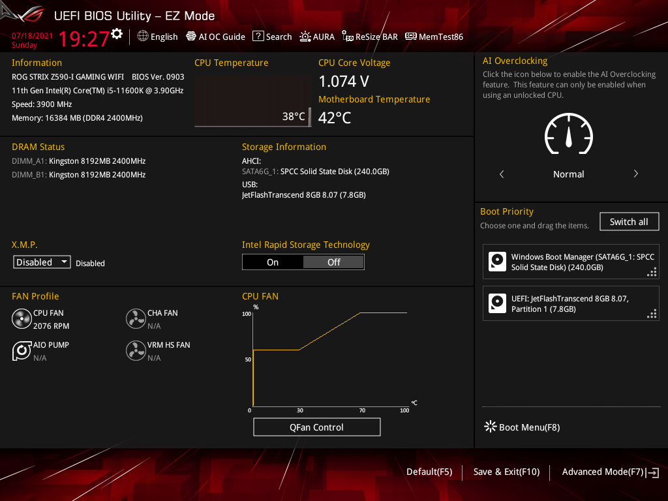
Task: Open QFan Control
Action: pyautogui.click(x=316, y=427)
